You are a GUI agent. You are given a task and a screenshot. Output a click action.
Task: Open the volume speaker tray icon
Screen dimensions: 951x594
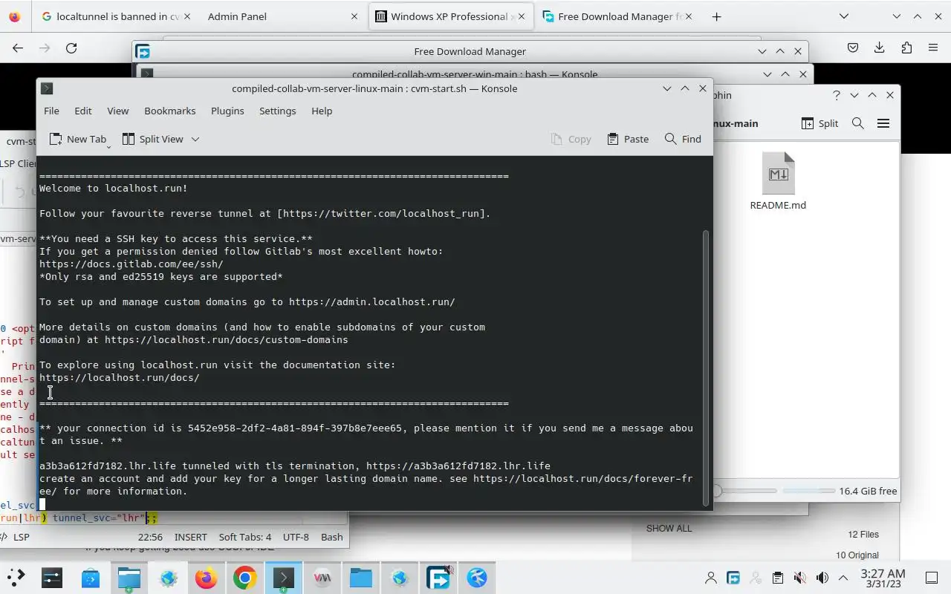[822, 578]
